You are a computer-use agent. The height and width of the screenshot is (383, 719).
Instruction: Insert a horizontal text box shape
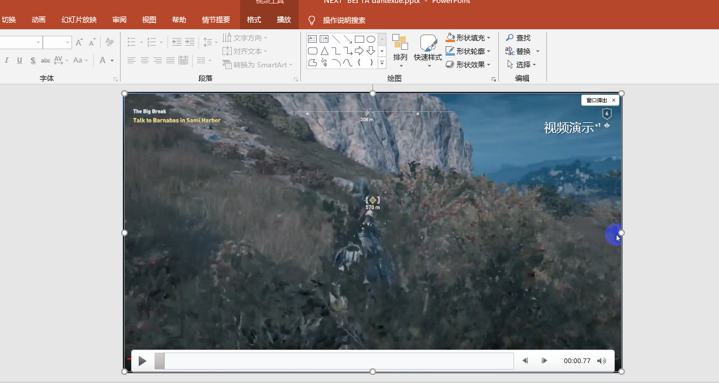coord(312,39)
